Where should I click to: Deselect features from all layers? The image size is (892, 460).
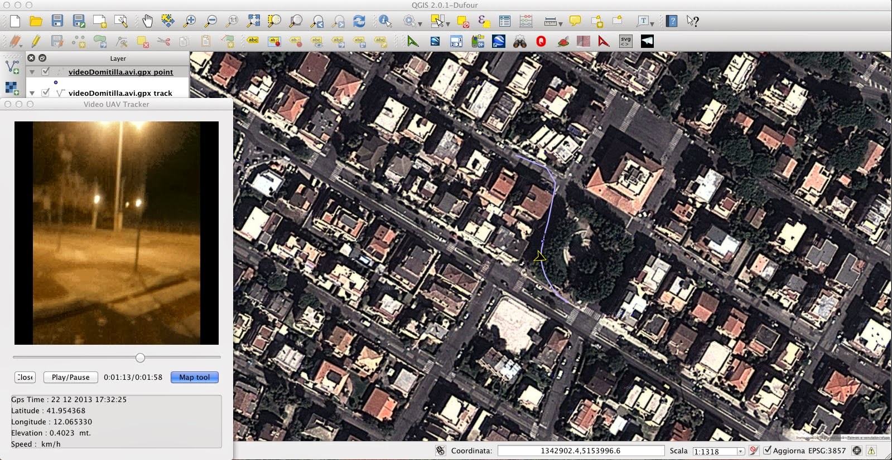coord(462,21)
